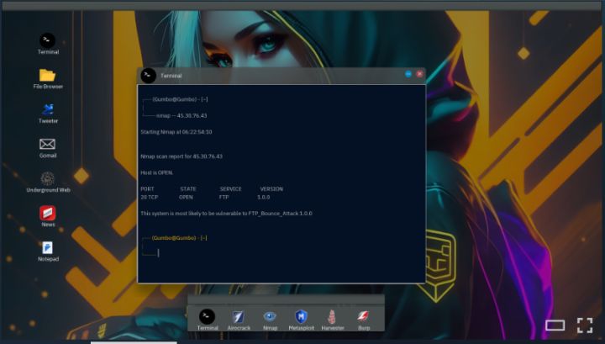Screen dimensions: 605x344
Task: Open the Underground Web icon
Action: click(x=47, y=179)
